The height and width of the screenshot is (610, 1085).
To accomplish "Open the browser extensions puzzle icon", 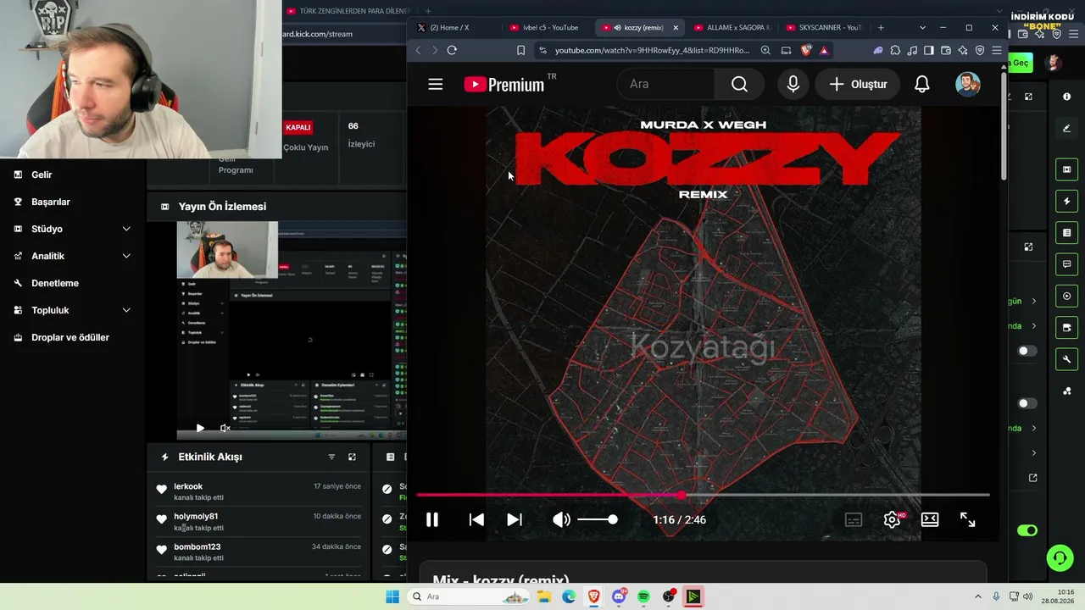I will click(x=895, y=50).
